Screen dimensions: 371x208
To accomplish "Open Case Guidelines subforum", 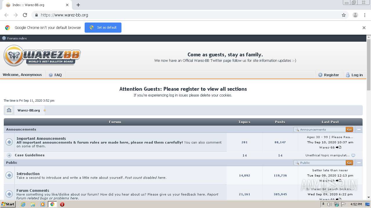I will point(30,155).
